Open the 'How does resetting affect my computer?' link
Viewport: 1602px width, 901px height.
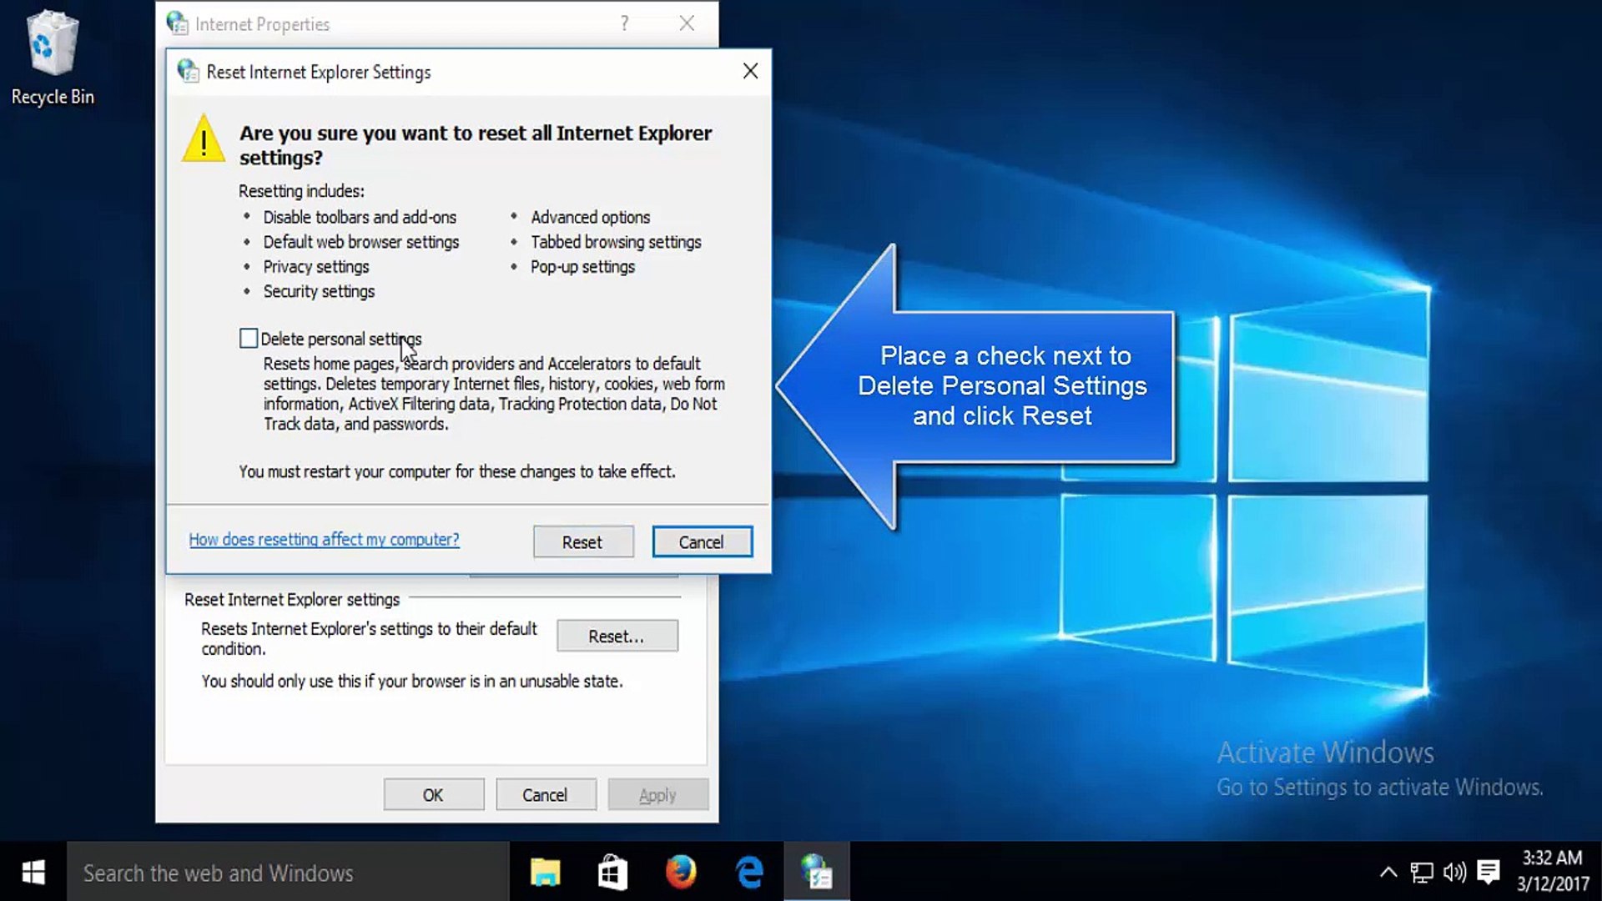click(324, 540)
